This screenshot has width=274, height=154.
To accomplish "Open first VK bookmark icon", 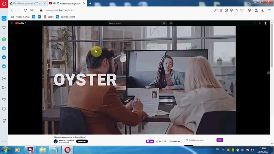I will coord(34,17).
